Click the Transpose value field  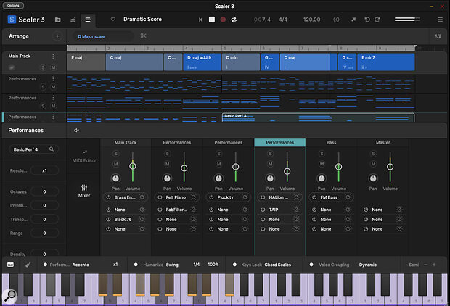[44, 220]
